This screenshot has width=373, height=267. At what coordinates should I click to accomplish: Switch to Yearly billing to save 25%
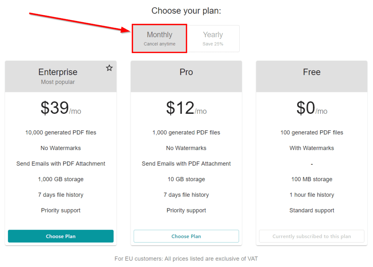coord(213,39)
